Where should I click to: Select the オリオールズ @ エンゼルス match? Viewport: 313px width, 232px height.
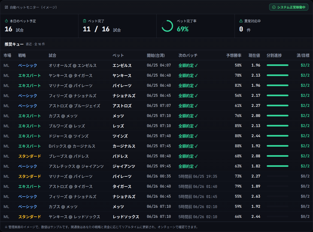[x=73, y=65]
